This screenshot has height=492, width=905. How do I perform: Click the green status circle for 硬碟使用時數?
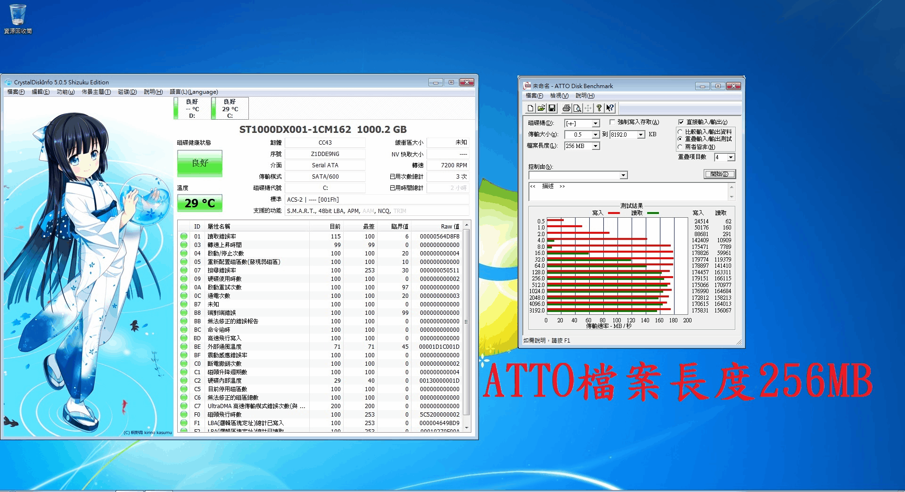tap(184, 279)
